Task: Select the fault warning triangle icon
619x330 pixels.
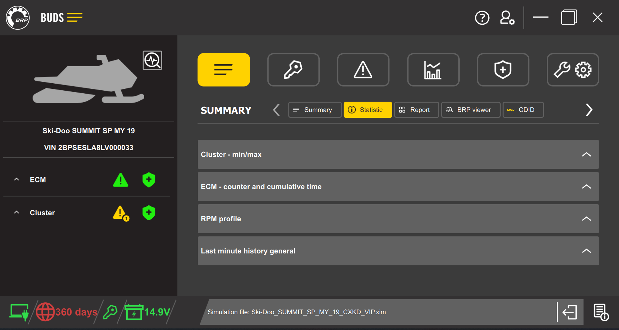Action: pyautogui.click(x=363, y=69)
